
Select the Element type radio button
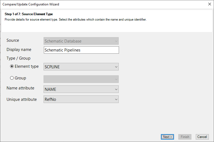point(12,66)
